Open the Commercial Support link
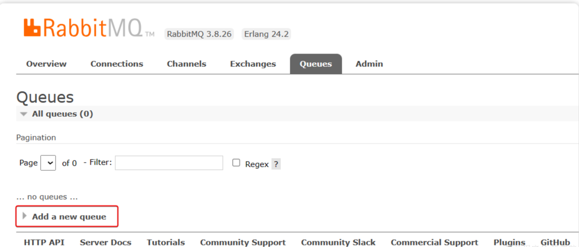 coord(434,242)
